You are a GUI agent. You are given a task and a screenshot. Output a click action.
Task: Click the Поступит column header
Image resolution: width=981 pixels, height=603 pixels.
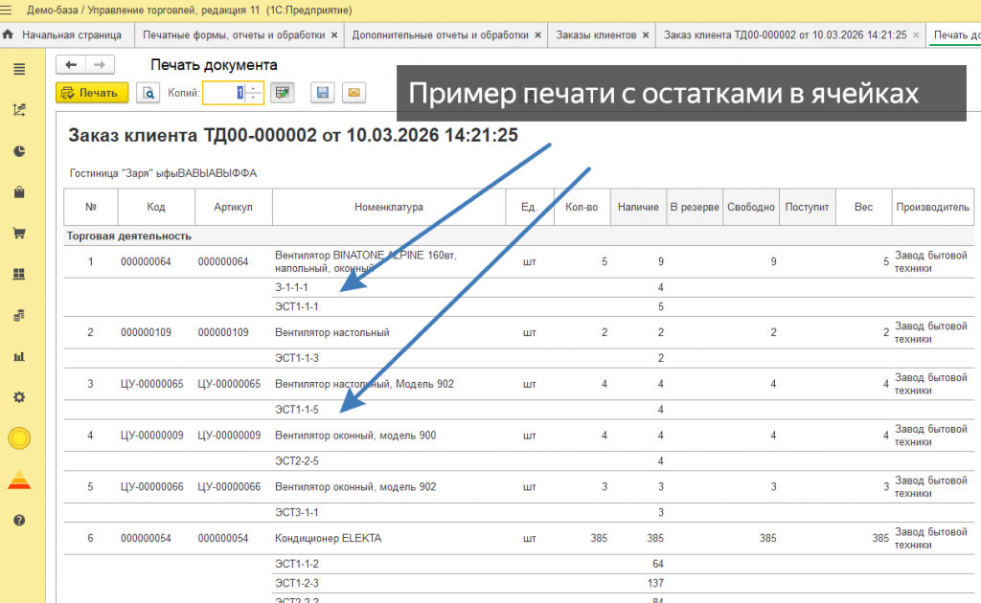click(x=807, y=207)
